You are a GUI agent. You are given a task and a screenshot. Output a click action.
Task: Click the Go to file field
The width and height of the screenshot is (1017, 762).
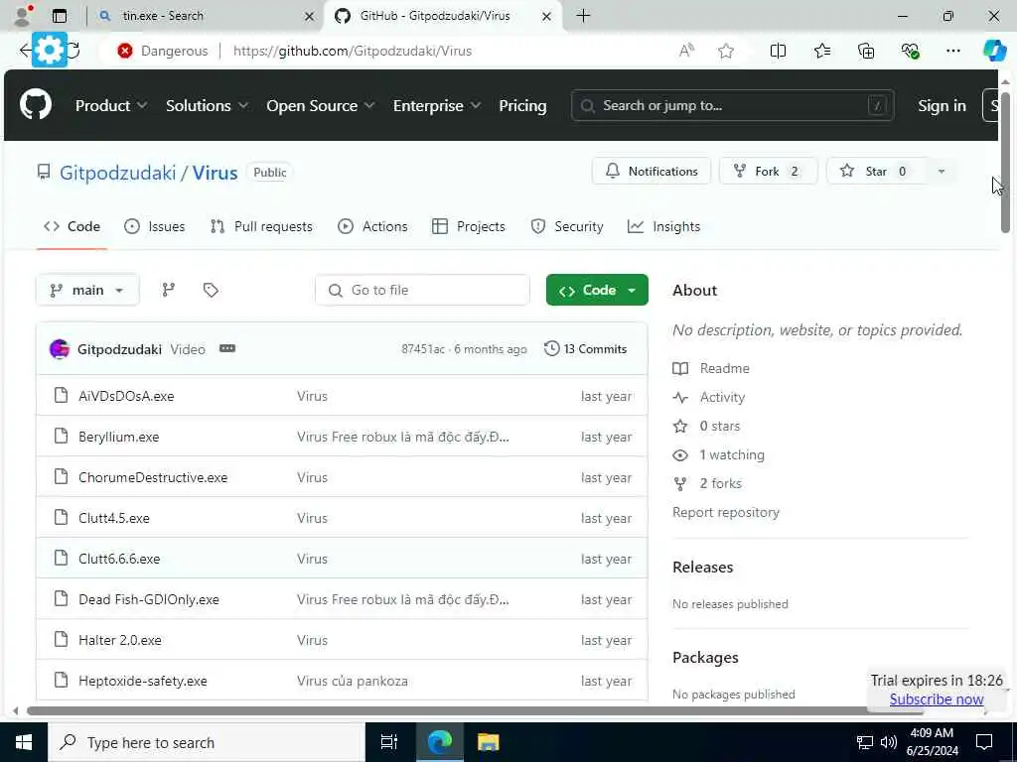coord(422,290)
